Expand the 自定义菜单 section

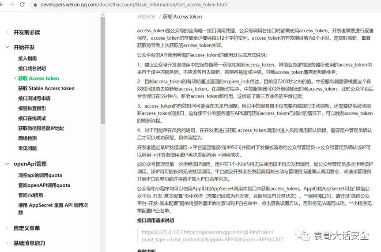point(7,228)
